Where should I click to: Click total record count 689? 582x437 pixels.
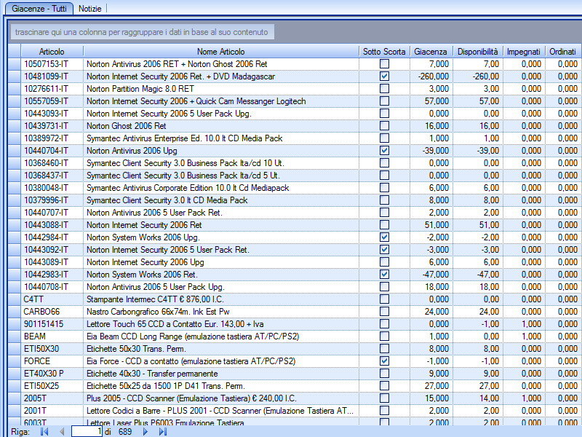(x=125, y=431)
